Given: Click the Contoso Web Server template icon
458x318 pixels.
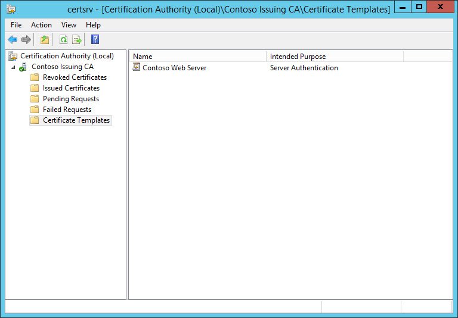Looking at the screenshot, I should (x=137, y=67).
